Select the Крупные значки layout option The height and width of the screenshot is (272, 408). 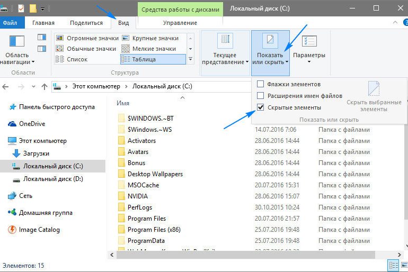(153, 38)
